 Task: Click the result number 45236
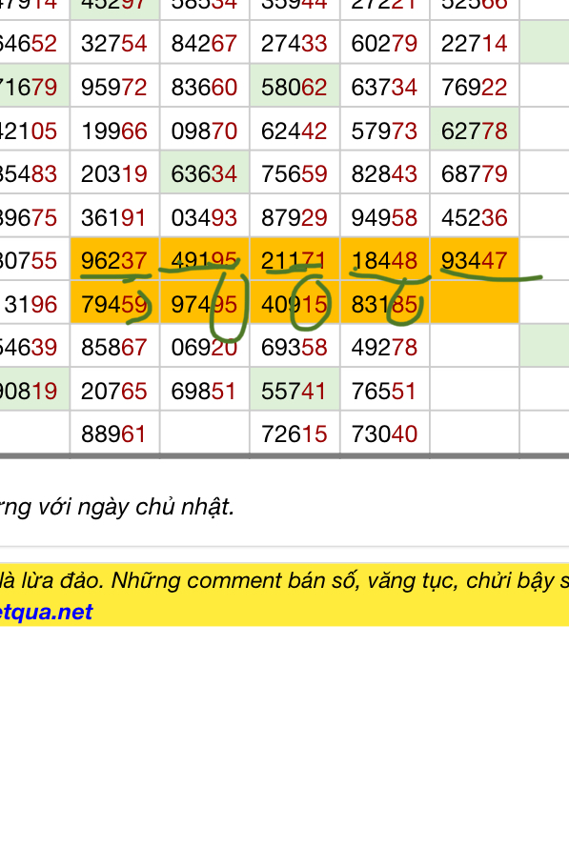click(x=475, y=217)
